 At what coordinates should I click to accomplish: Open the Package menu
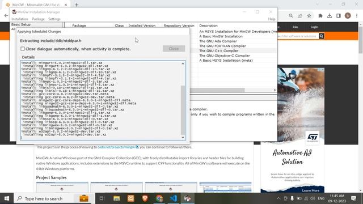(38, 19)
